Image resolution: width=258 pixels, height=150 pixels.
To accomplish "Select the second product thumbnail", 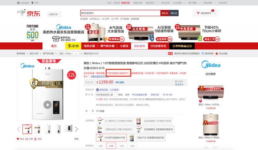I will pos(37,129).
